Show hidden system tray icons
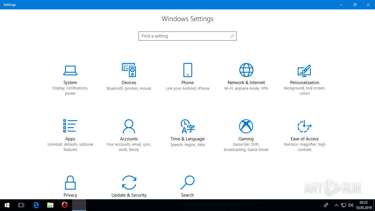 (x=337, y=205)
